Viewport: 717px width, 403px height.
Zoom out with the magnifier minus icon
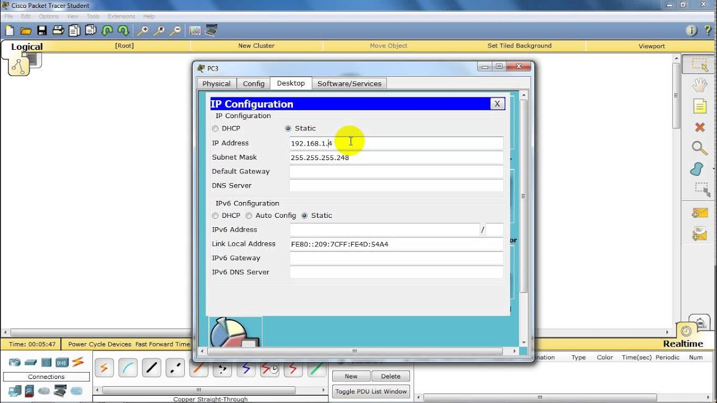click(x=176, y=31)
